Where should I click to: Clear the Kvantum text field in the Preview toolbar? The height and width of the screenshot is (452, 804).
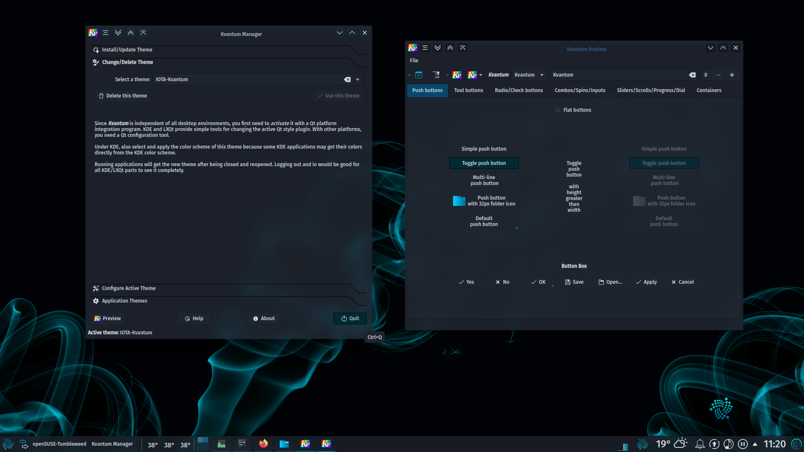click(692, 75)
